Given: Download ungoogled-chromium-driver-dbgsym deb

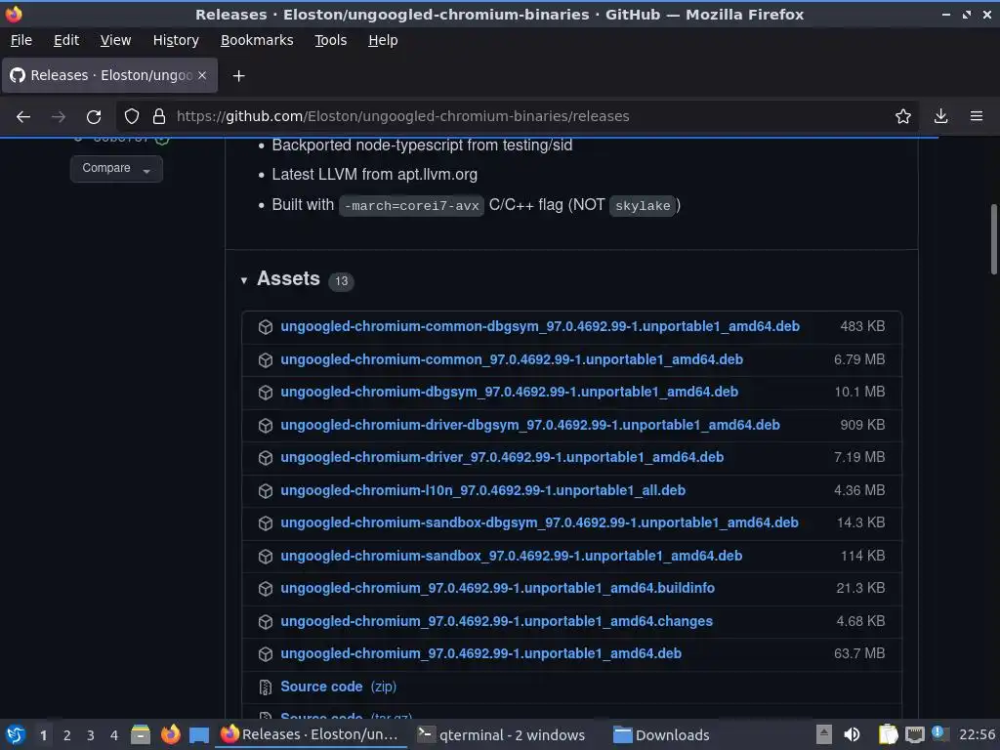Looking at the screenshot, I should pos(530,425).
